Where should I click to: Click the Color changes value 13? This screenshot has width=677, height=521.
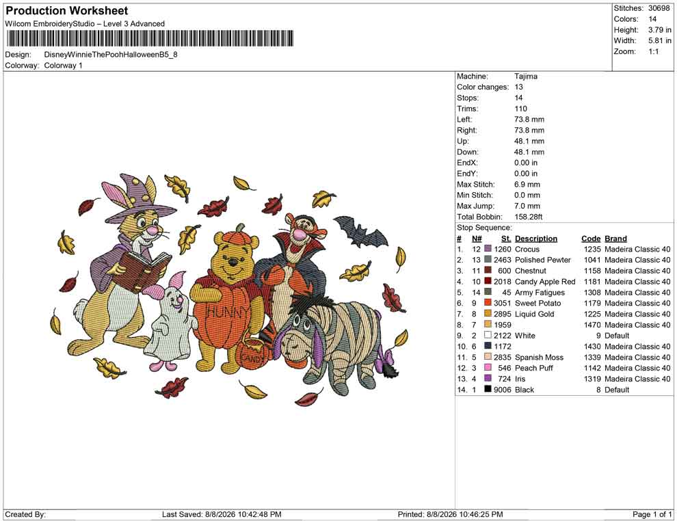coord(518,87)
